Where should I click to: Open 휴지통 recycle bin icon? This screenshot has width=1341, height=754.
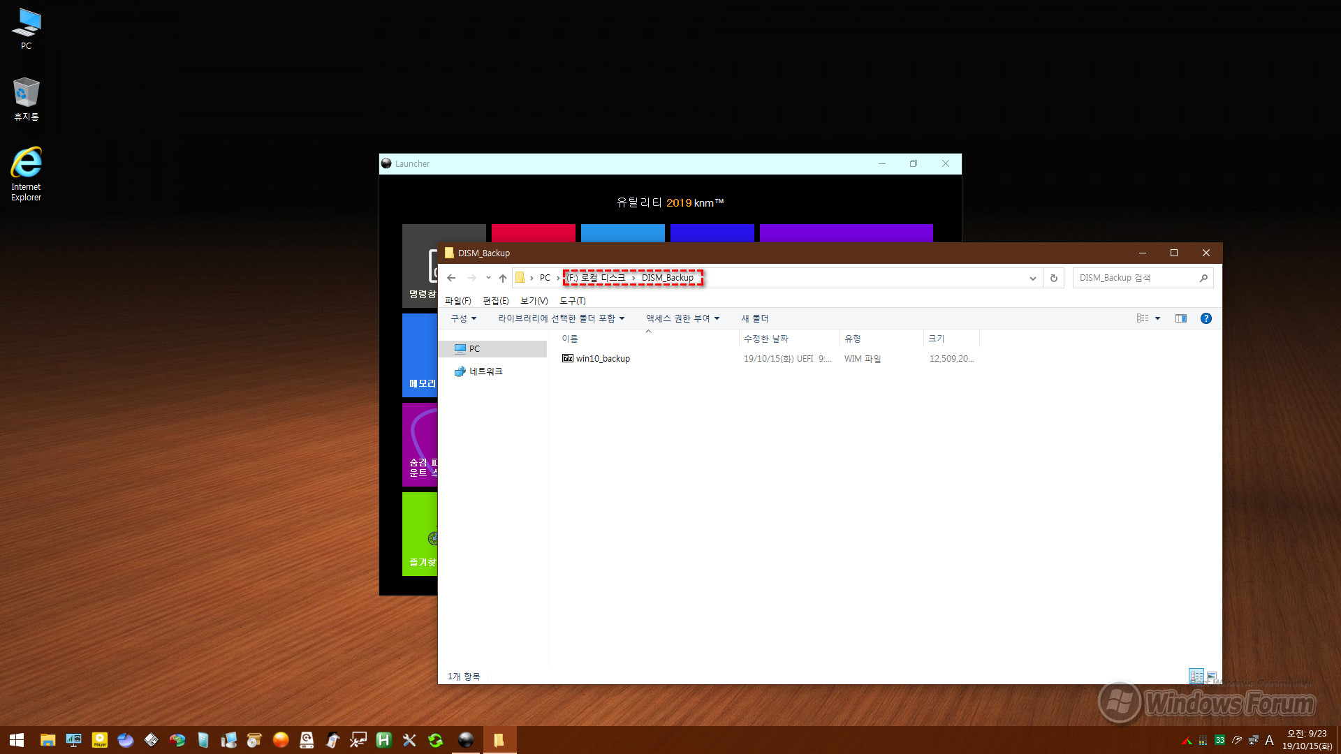point(26,98)
